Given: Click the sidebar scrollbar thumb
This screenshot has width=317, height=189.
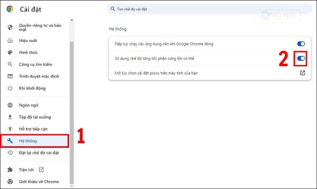Looking at the screenshot, I should (72, 112).
